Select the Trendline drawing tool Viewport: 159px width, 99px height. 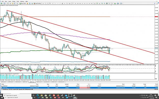coord(60,4)
